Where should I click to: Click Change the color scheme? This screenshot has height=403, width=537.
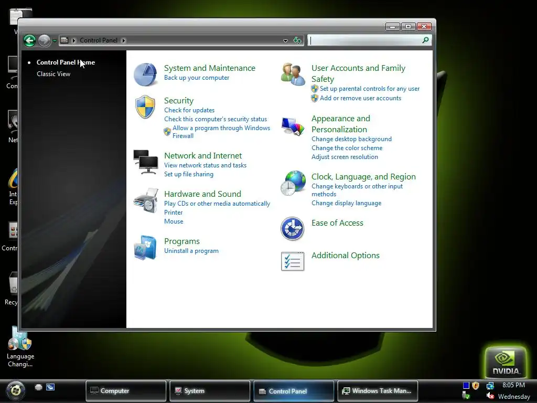tap(347, 148)
